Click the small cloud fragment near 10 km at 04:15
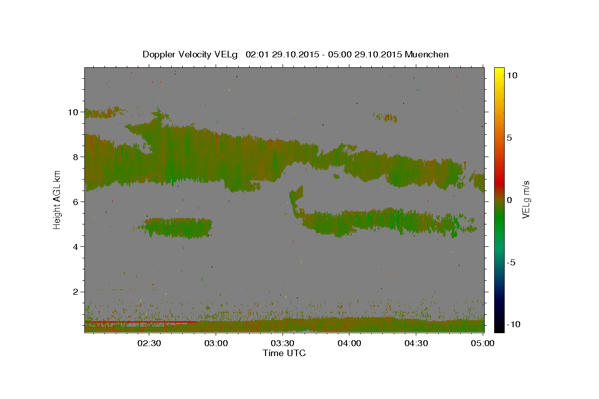 click(x=385, y=118)
